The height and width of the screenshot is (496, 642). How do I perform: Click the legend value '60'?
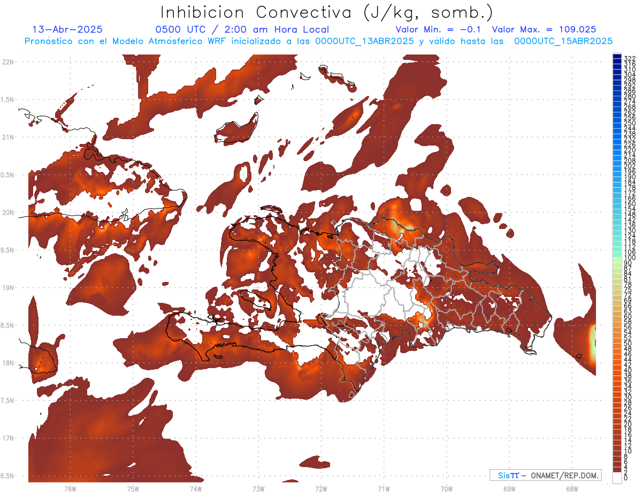pos(628,316)
